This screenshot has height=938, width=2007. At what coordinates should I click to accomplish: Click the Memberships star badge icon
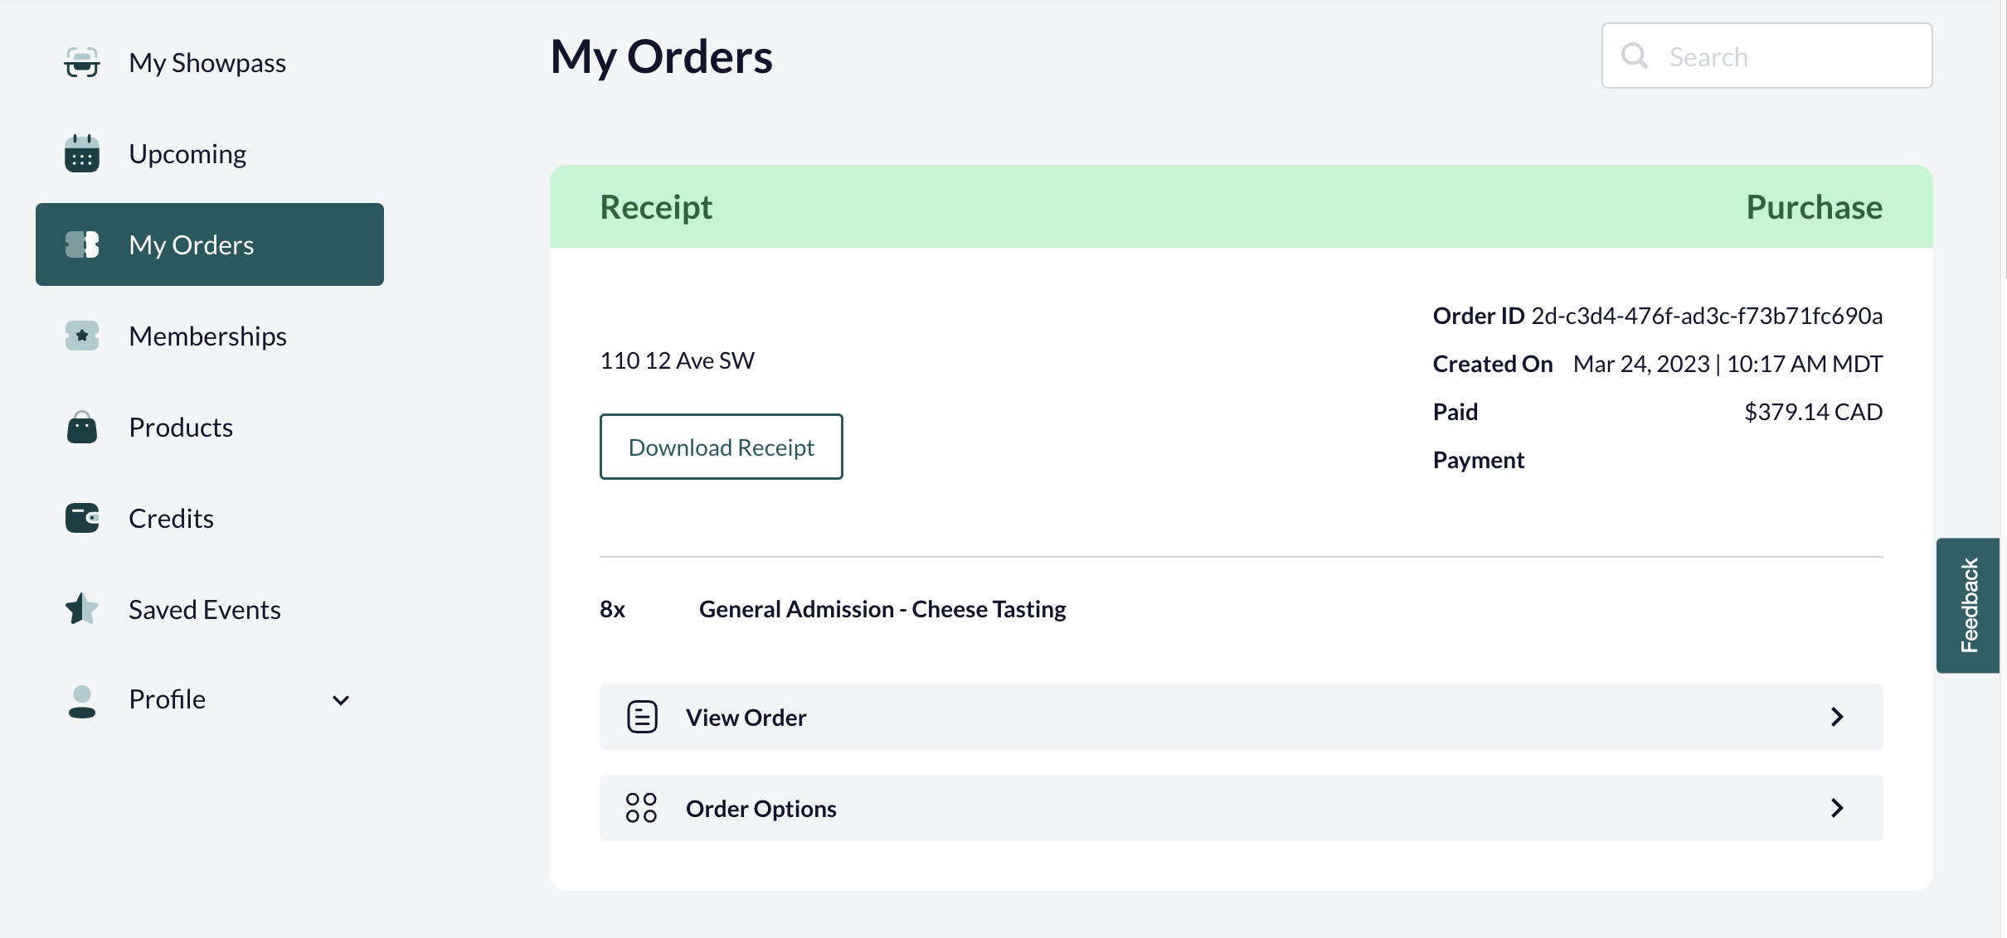82,336
